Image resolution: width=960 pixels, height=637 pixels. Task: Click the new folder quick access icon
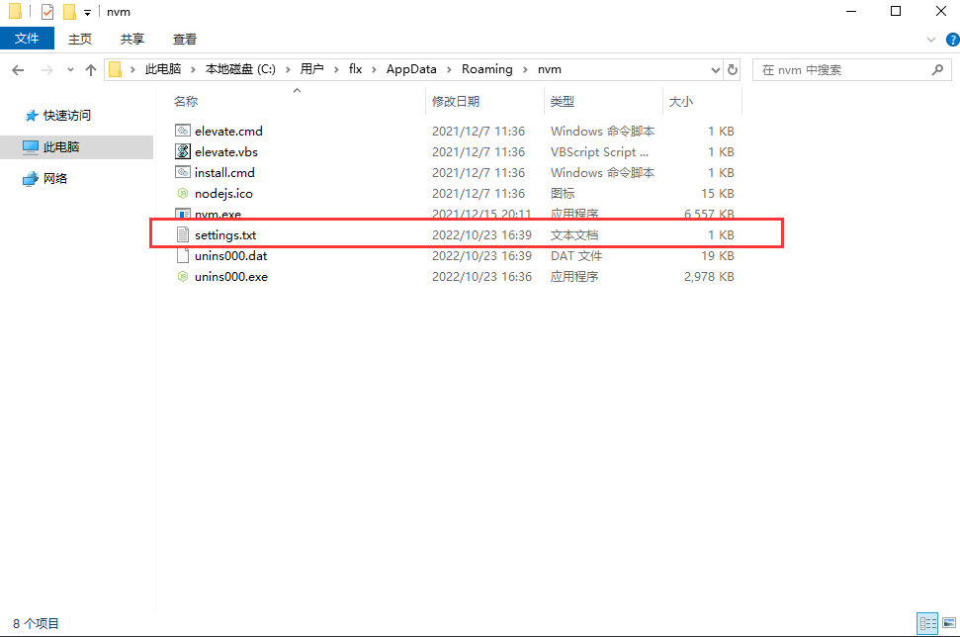click(70, 12)
